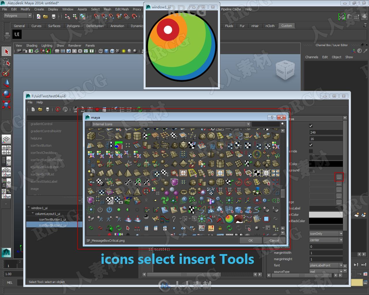Click the Save Scene disk icon in Maya toolbar
The height and width of the screenshot is (295, 369).
(x=53, y=16)
